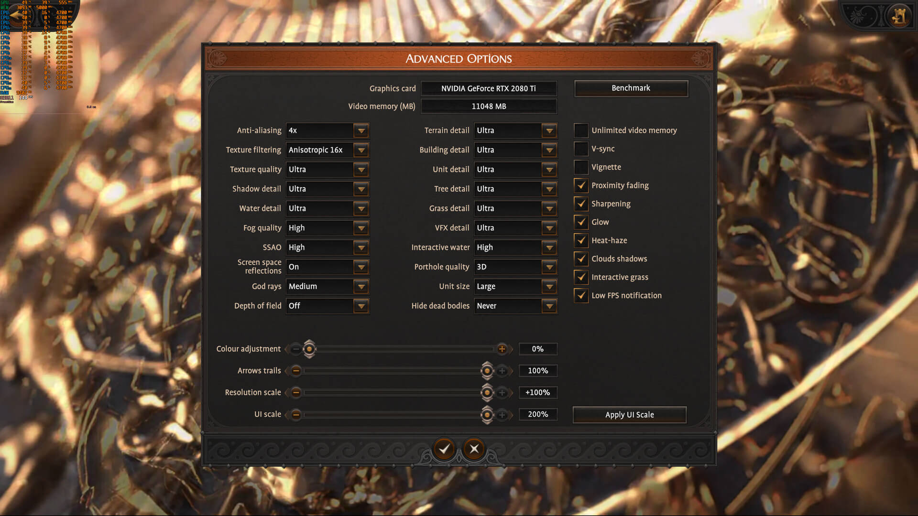Open the Unit size dropdown
The image size is (918, 516).
[549, 287]
